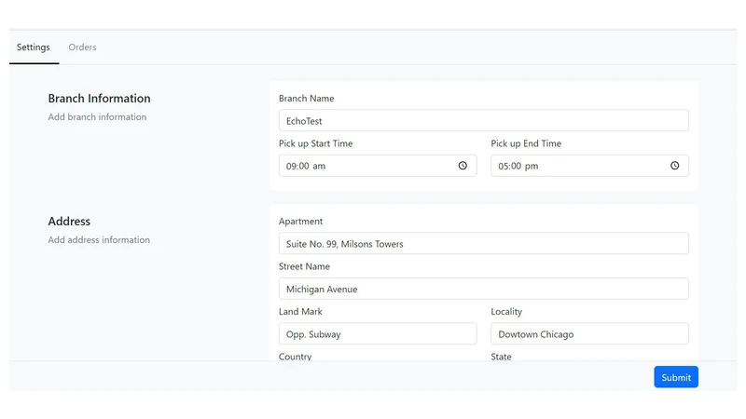Click the Pick up End Time label
Viewport: 746px width, 419px height.
point(526,143)
